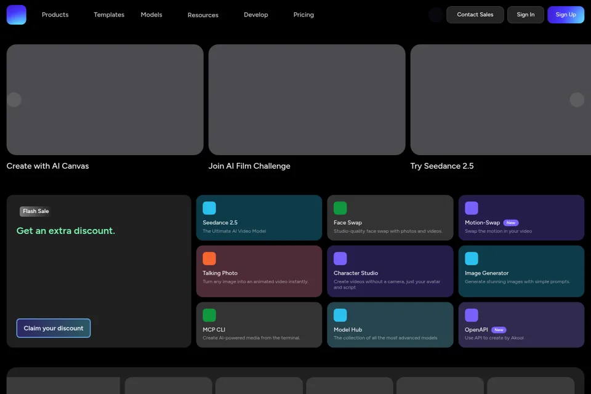The width and height of the screenshot is (591, 394).
Task: Click the blue gradient site logo
Action: [16, 15]
